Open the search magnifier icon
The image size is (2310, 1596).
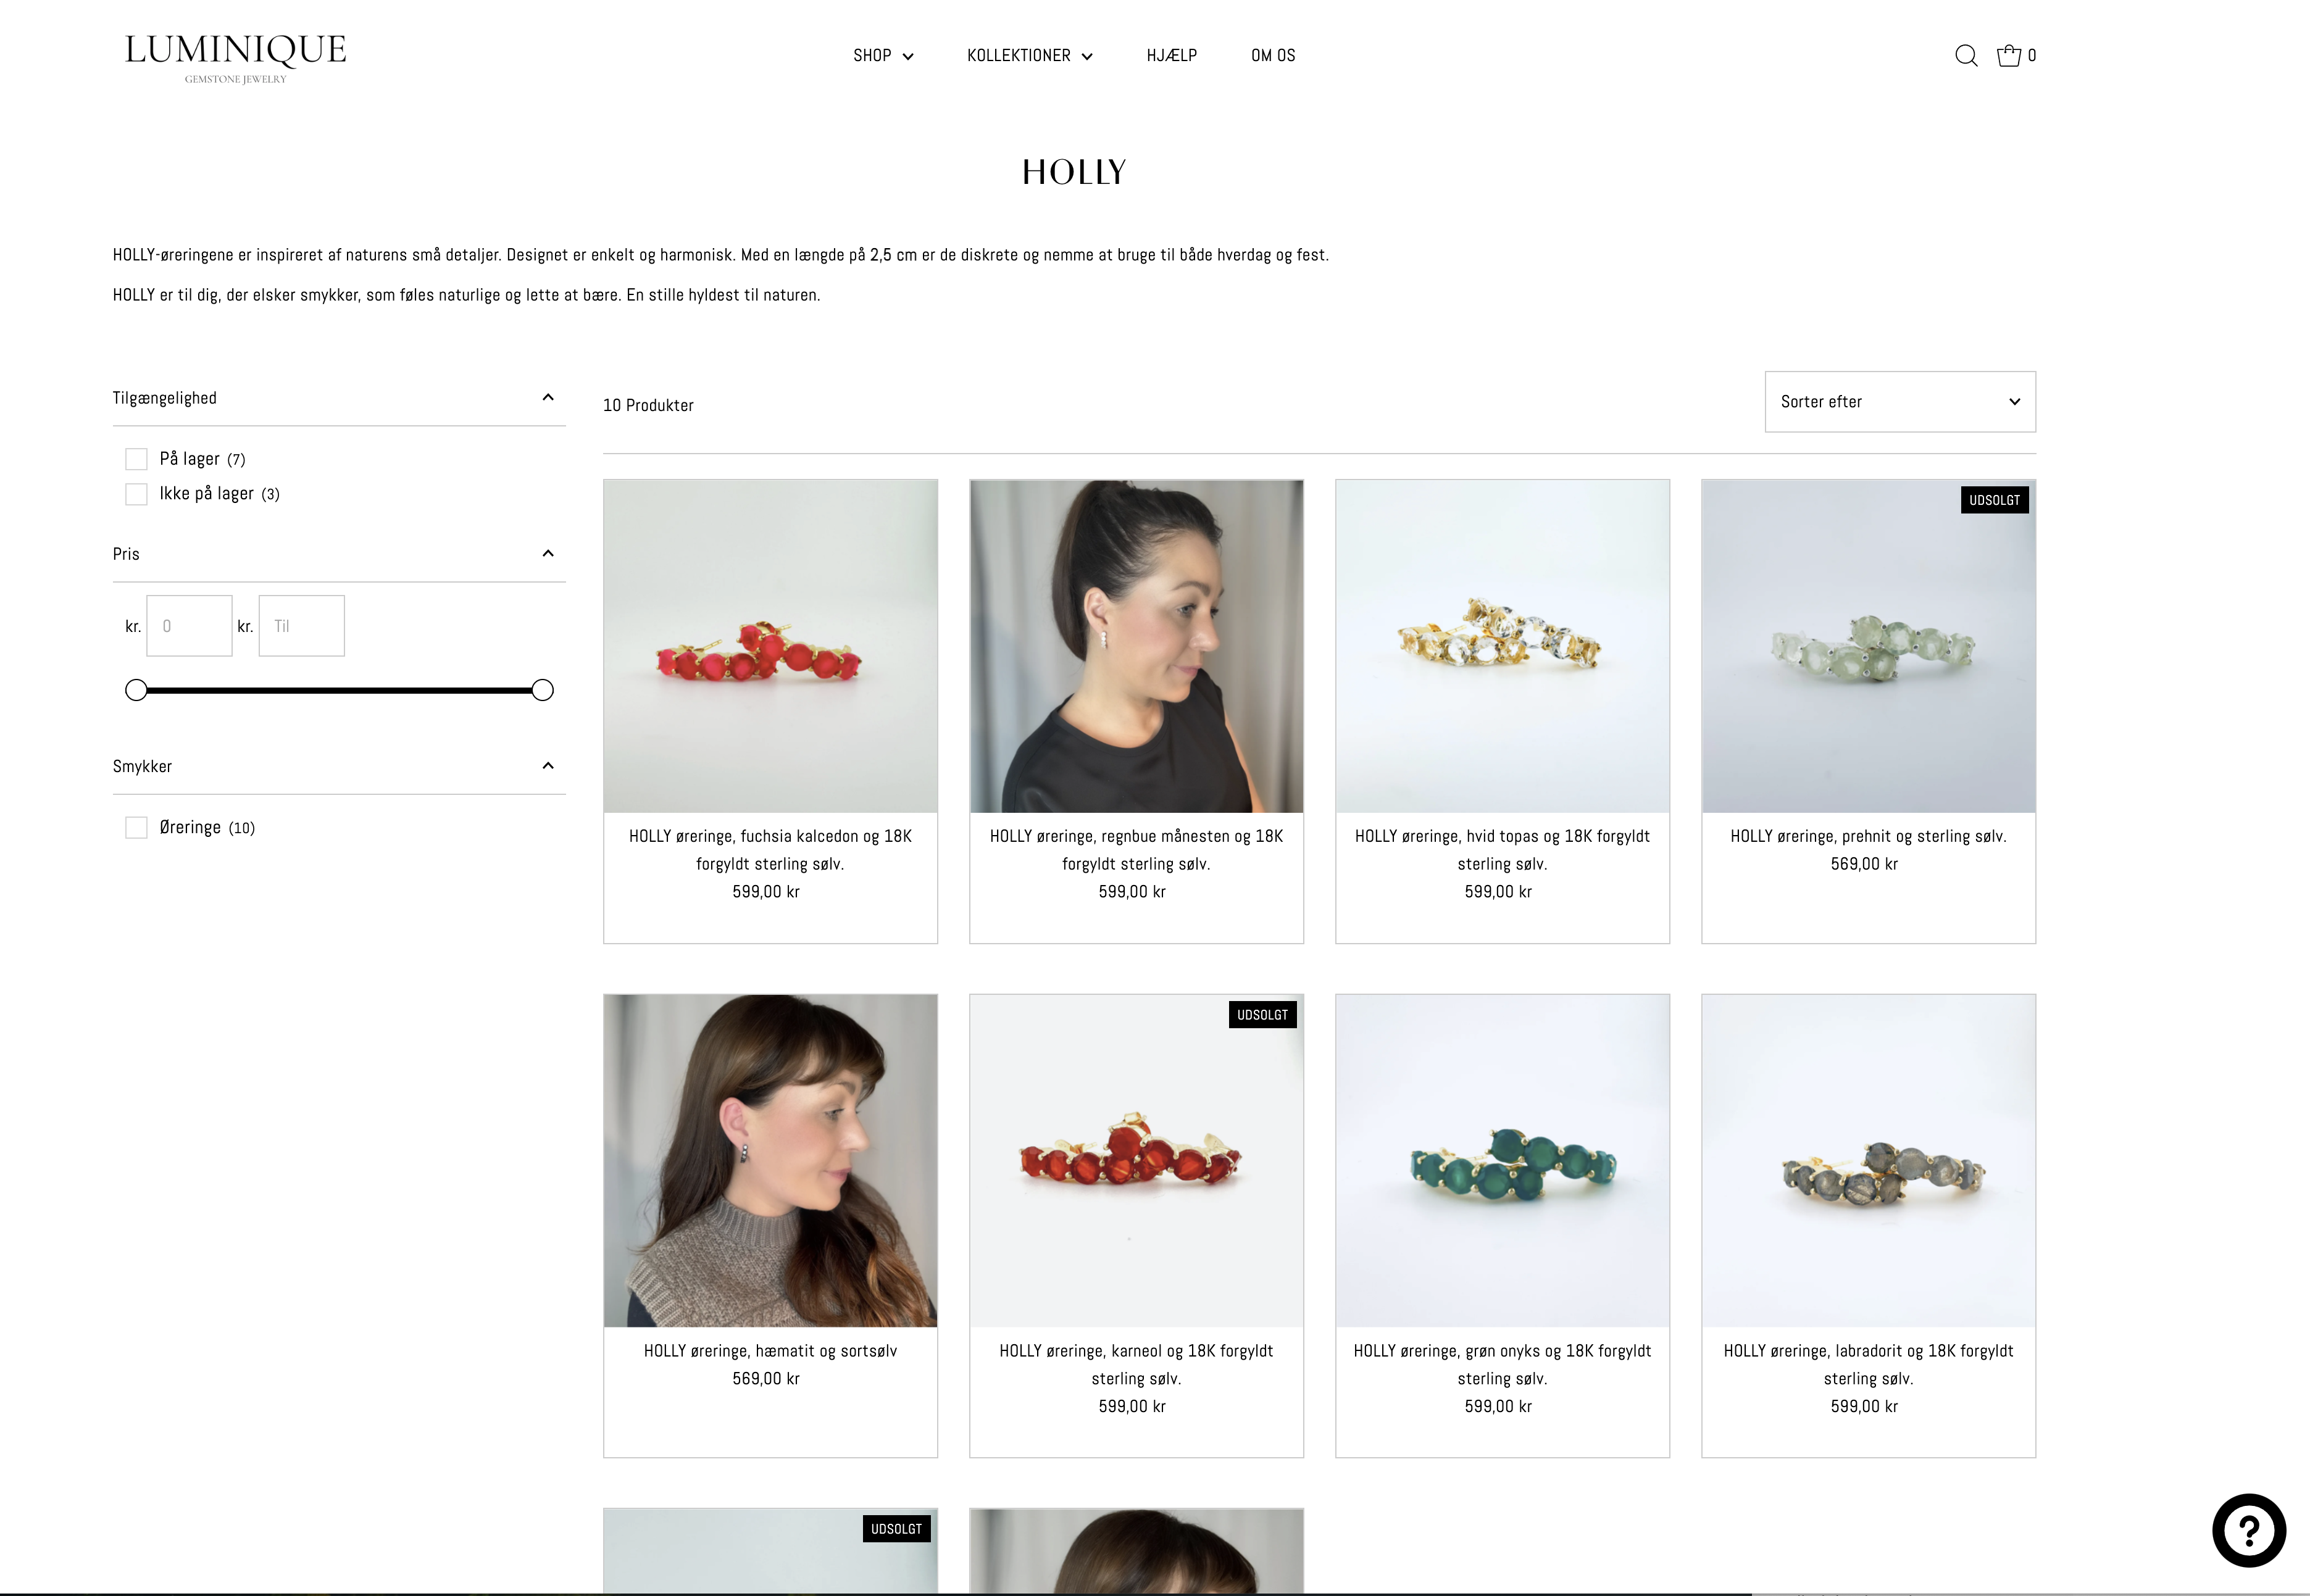point(1965,56)
